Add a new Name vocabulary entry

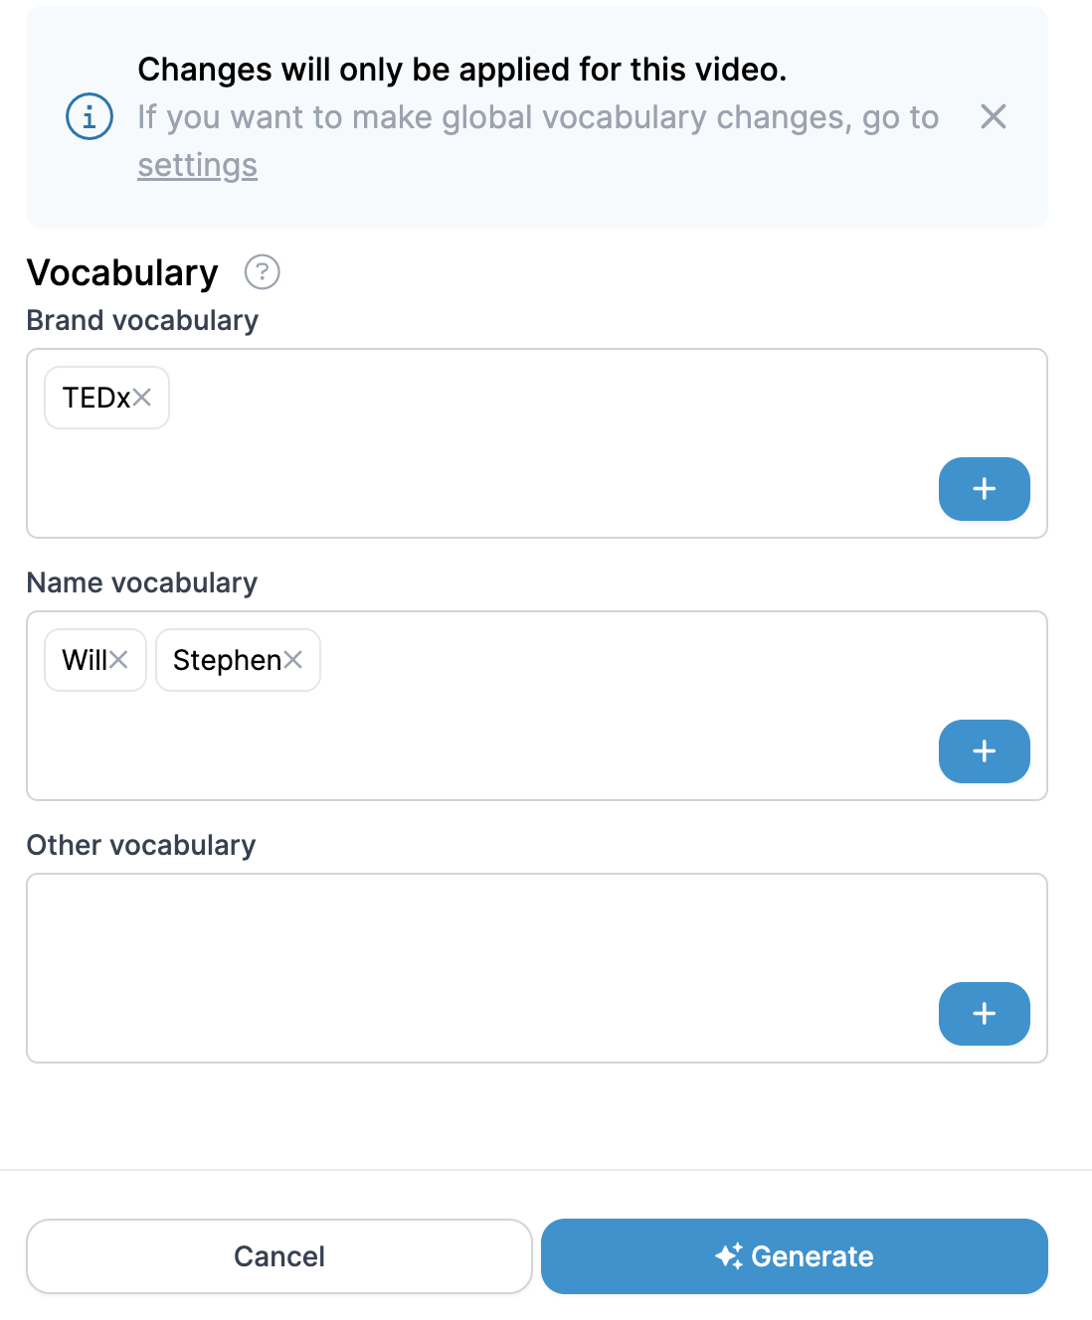984,751
